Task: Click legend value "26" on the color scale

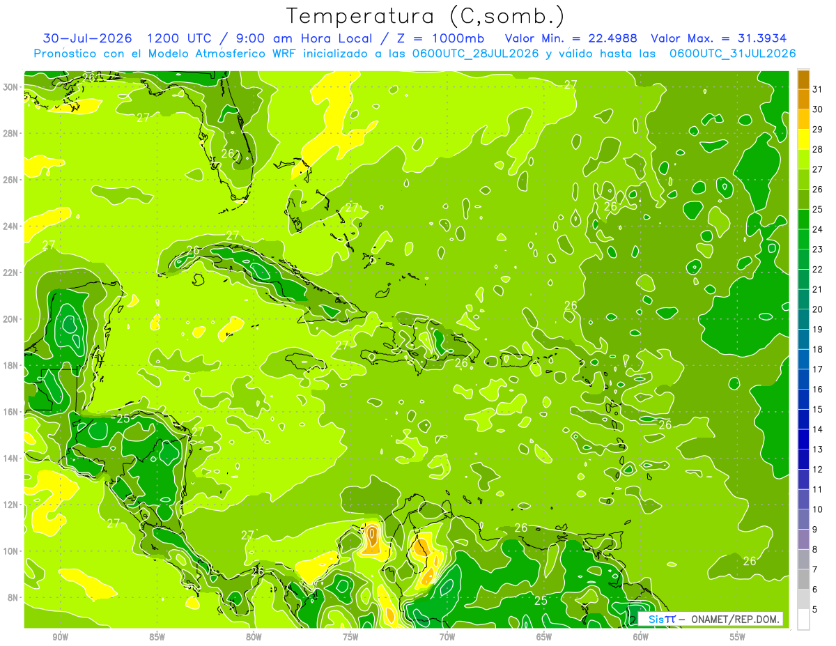Action: (817, 190)
